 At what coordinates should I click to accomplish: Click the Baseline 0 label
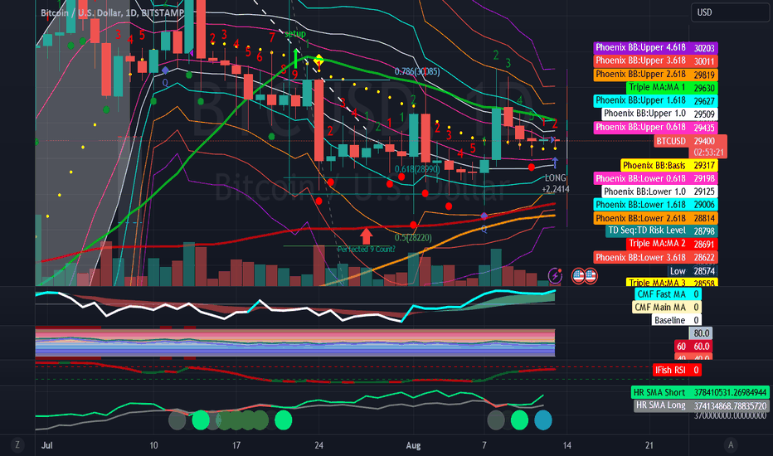tap(677, 320)
